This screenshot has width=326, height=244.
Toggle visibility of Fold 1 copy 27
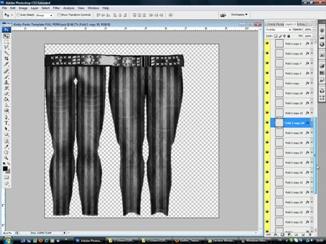pos(267,152)
